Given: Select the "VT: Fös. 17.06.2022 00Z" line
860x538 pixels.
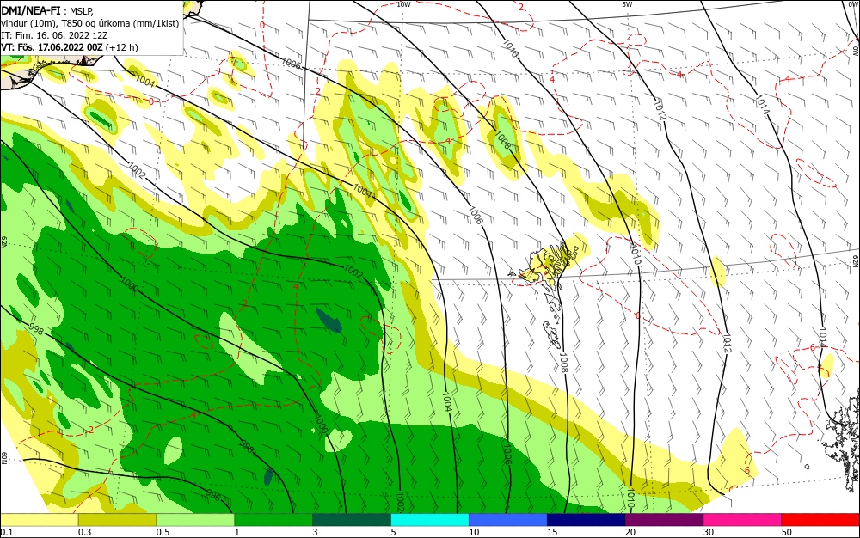Looking at the screenshot, I should pyautogui.click(x=52, y=47).
